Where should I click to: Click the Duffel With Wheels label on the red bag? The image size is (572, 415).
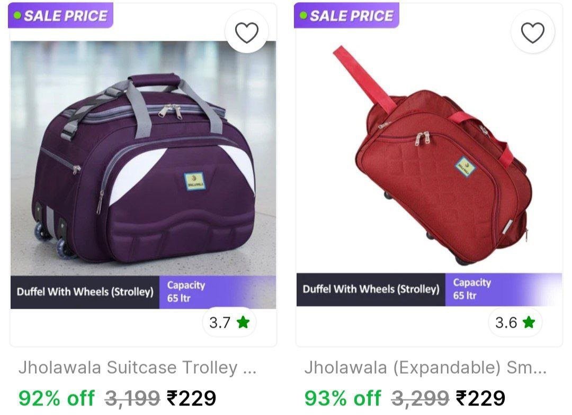point(371,289)
